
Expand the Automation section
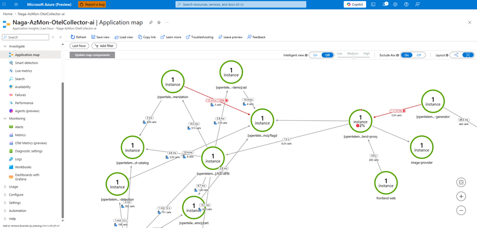click(x=5, y=211)
